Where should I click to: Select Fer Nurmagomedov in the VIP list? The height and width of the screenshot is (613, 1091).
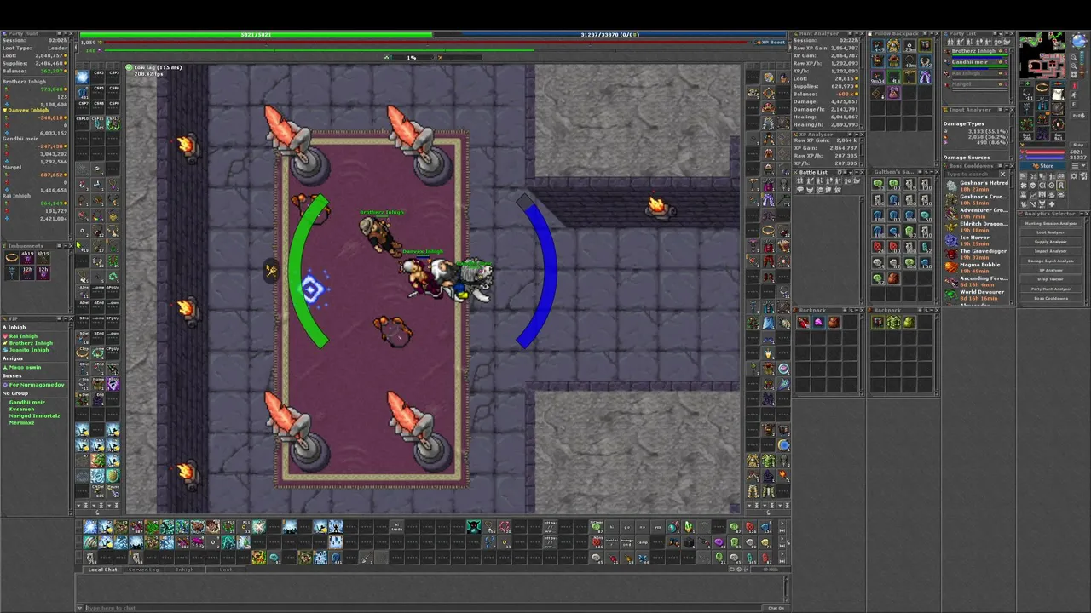pyautogui.click(x=36, y=385)
